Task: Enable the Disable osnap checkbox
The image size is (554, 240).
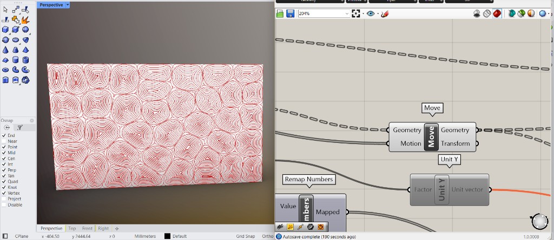Action: pos(4,205)
